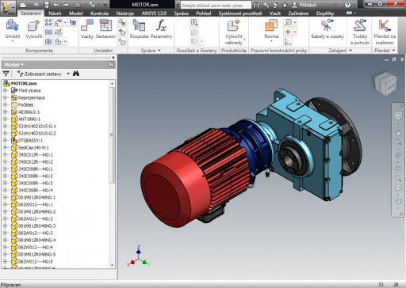
Task: Click the Rovina work plane tool
Action: click(x=270, y=26)
